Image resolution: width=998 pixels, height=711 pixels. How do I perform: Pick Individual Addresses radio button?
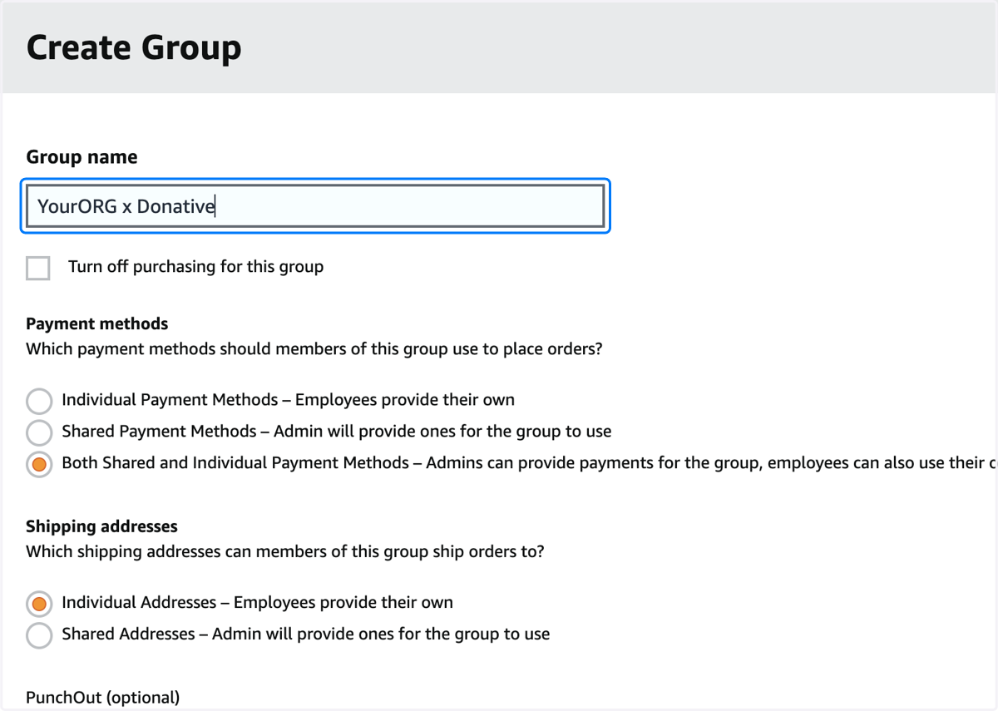tap(39, 604)
